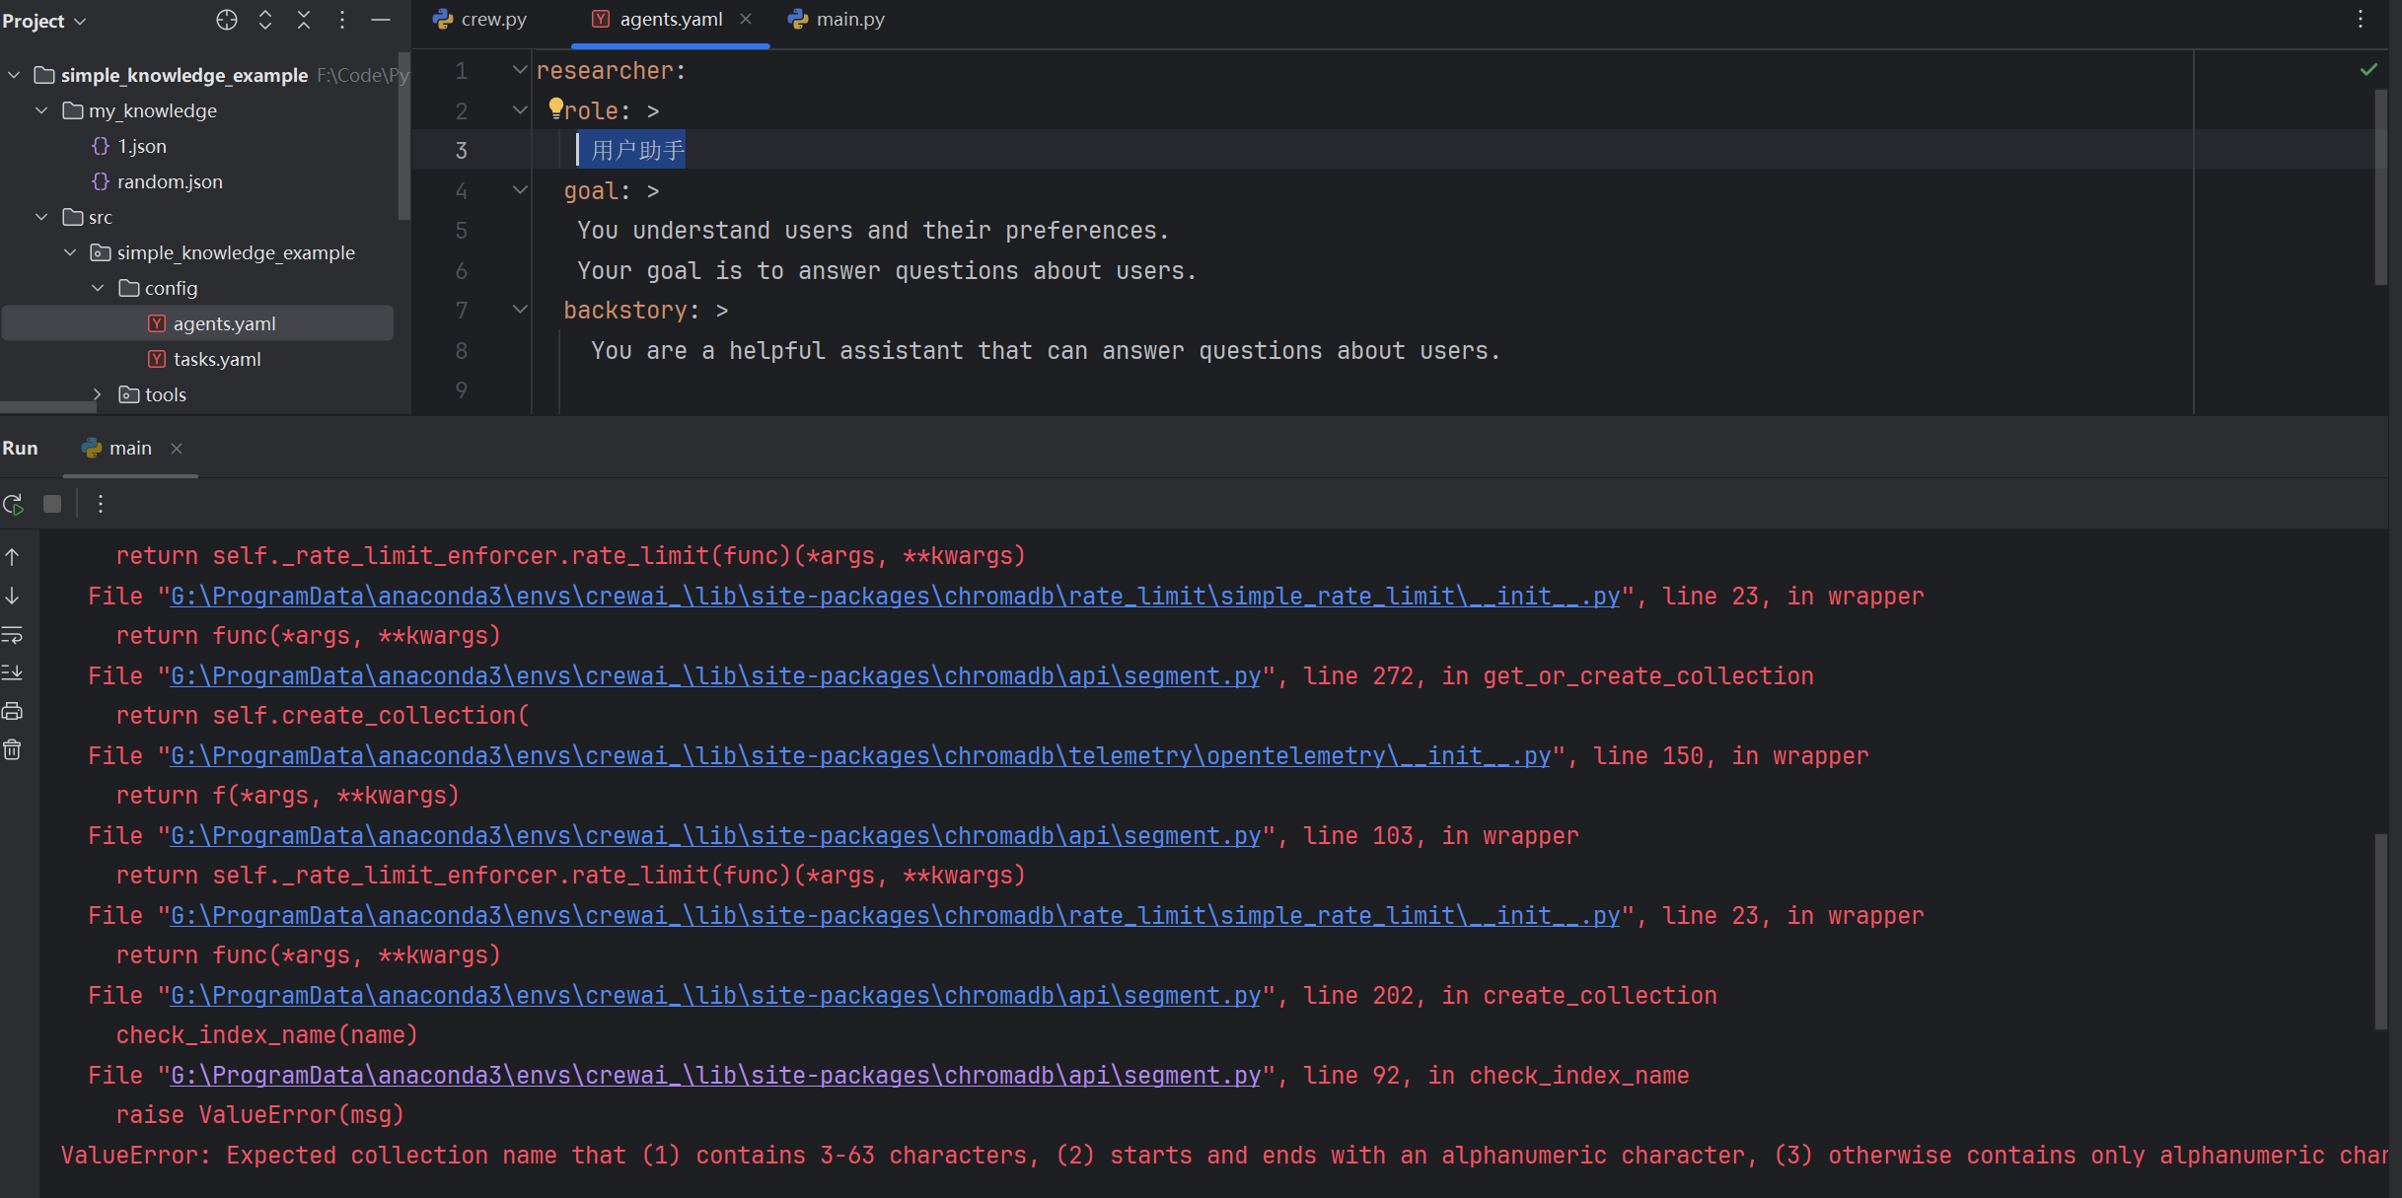The height and width of the screenshot is (1198, 2402).
Task: Click the editor vertical scrollbar thumb
Action: click(2380, 187)
